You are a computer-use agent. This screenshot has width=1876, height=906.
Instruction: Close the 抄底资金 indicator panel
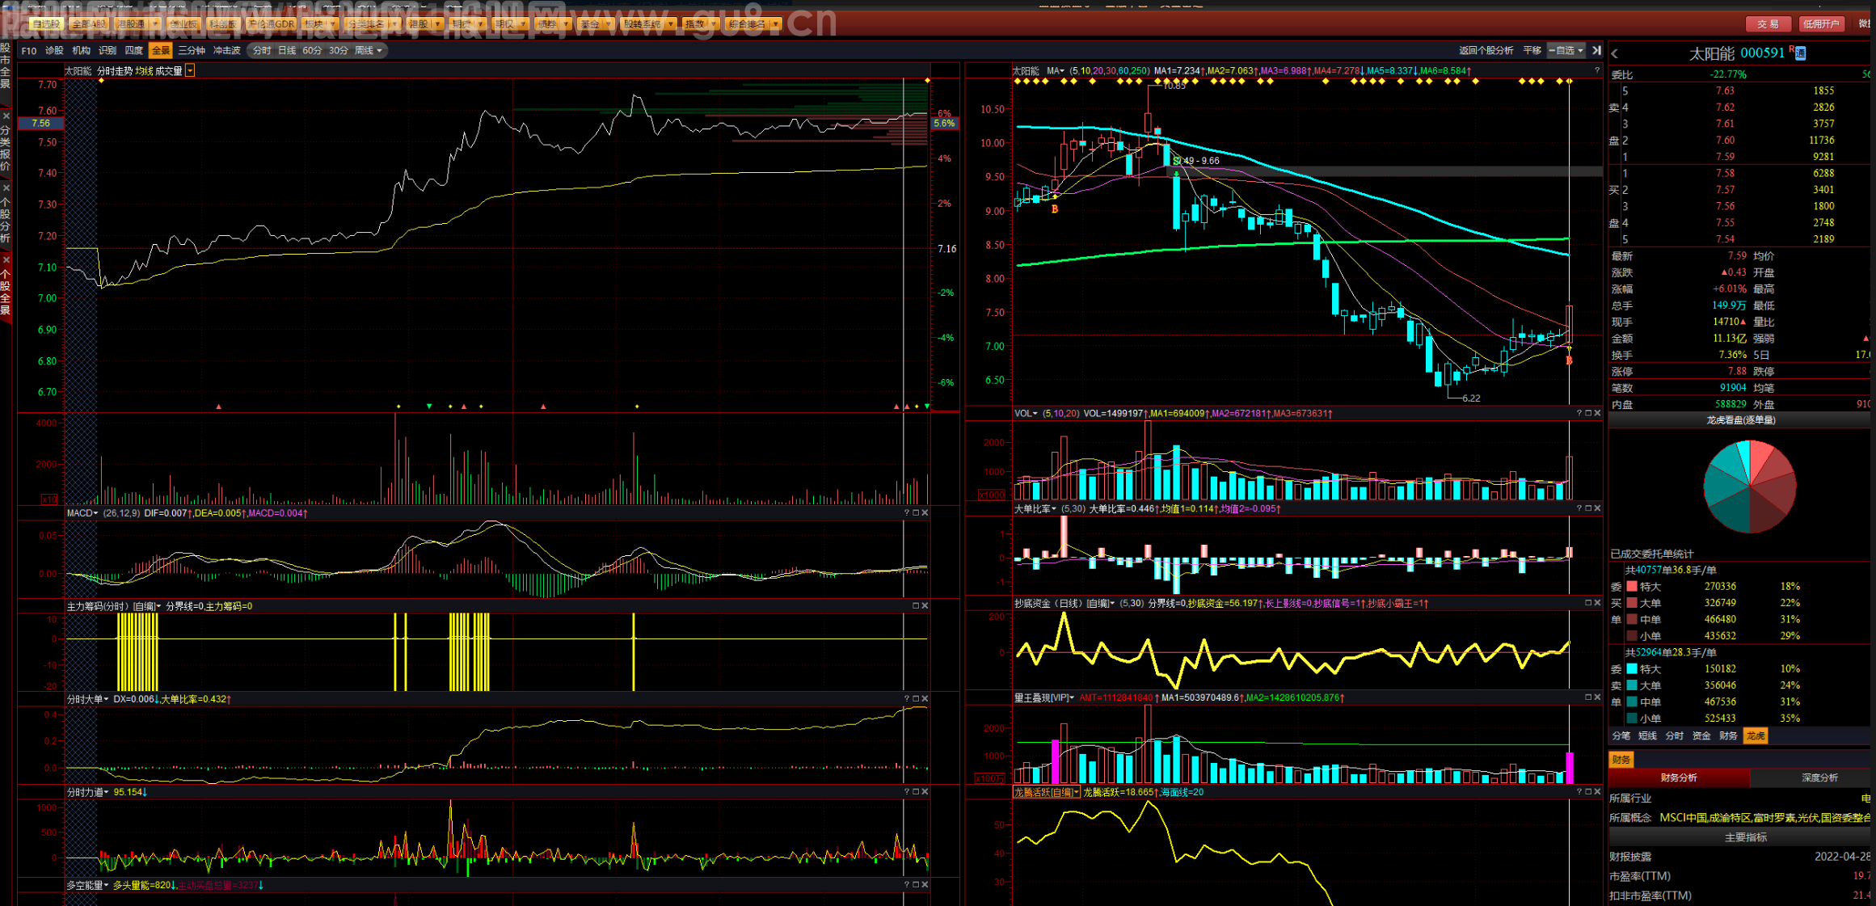[x=1597, y=603]
